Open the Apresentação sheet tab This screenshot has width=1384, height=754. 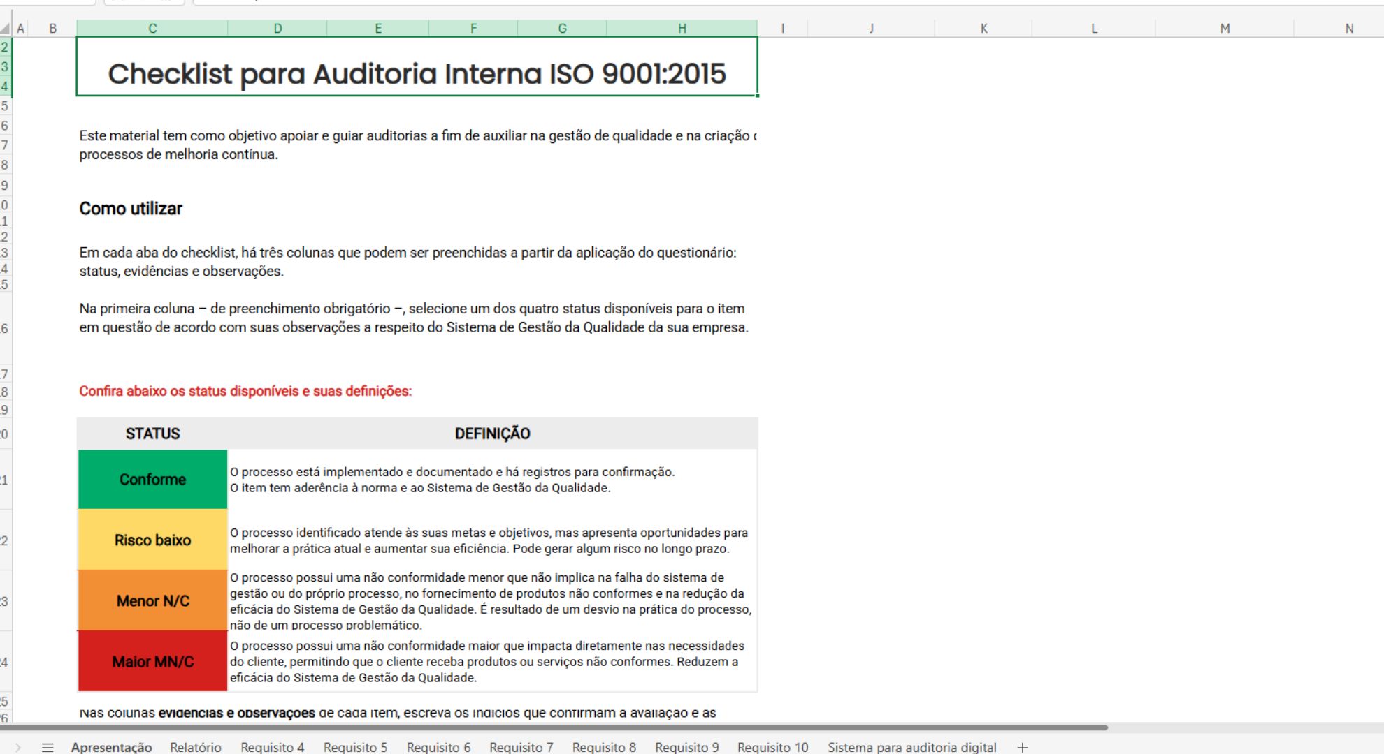point(111,747)
